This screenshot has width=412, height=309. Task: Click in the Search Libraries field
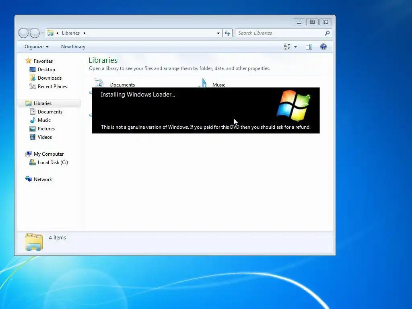tap(284, 33)
